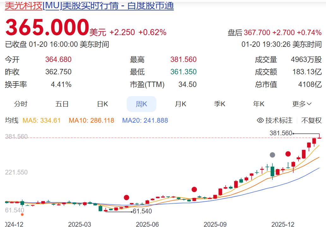Click the 01-20 19:30:26 美东时间 after-hours timestamp
The image size is (326, 227).
281,44
